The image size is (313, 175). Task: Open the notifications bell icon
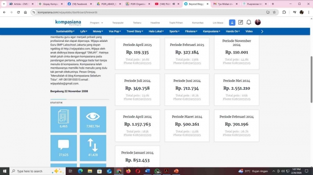pos(249,22)
